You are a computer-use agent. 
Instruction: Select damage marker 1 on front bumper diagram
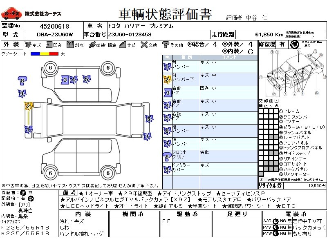(28, 130)
